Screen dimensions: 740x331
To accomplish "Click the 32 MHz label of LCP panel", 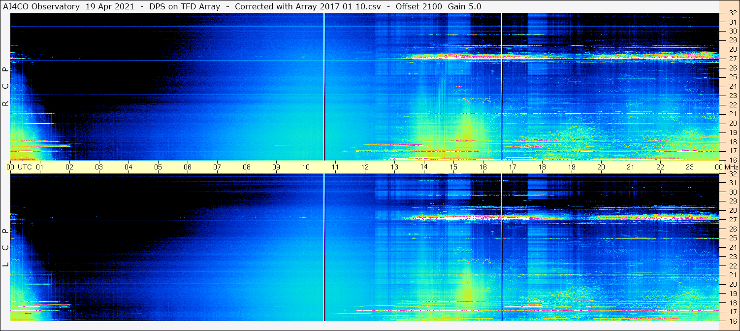I will [732, 174].
